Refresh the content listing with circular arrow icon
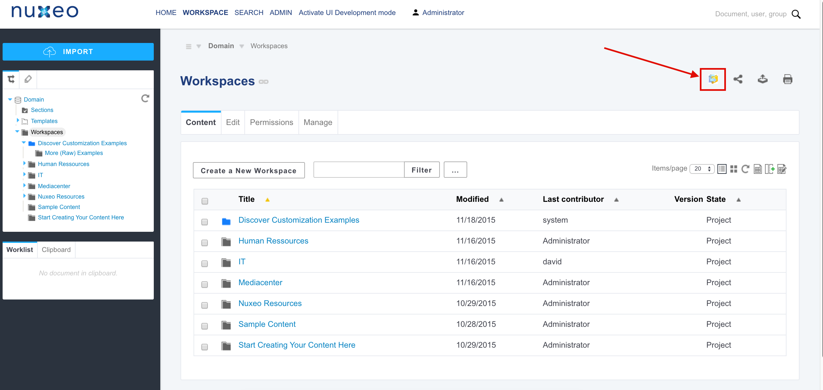 (x=745, y=169)
